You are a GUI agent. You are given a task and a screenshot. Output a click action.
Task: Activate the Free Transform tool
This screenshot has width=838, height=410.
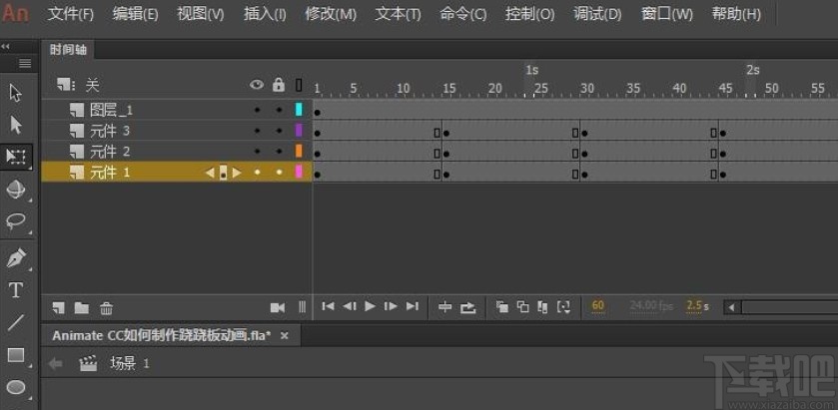(x=16, y=157)
